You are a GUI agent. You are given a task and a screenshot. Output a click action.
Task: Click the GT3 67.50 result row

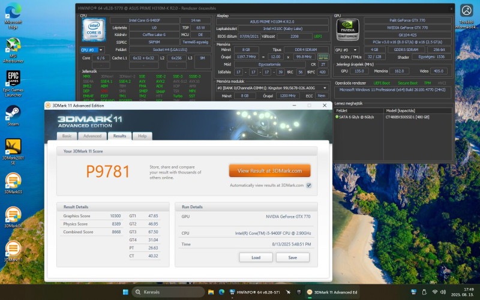pos(143,232)
